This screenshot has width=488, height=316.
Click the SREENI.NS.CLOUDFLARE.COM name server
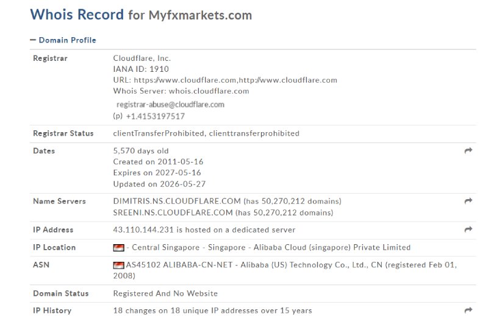tap(173, 212)
